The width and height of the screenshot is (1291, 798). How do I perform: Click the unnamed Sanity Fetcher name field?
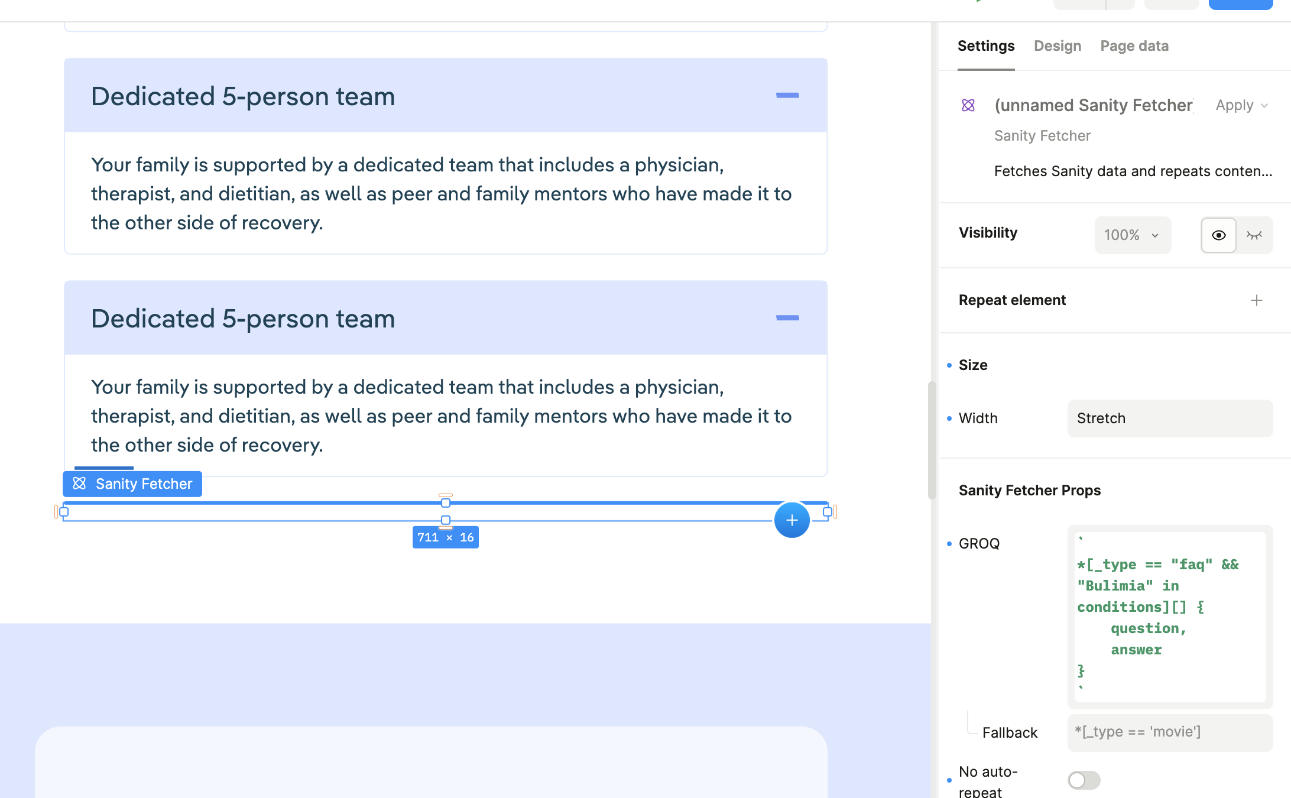(x=1094, y=105)
